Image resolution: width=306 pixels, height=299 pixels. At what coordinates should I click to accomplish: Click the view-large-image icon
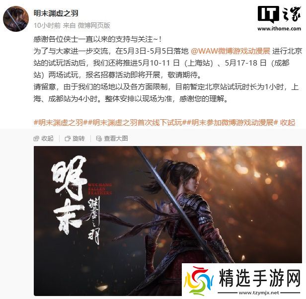99,139
